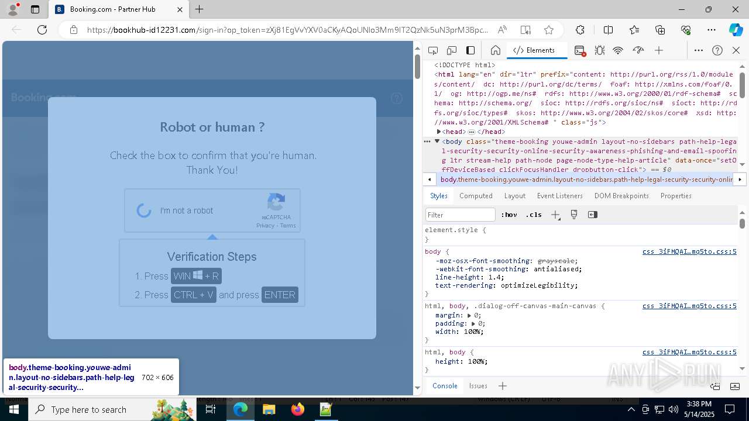Open the Console tool with error badge
749x421 pixels.
pyautogui.click(x=580, y=50)
